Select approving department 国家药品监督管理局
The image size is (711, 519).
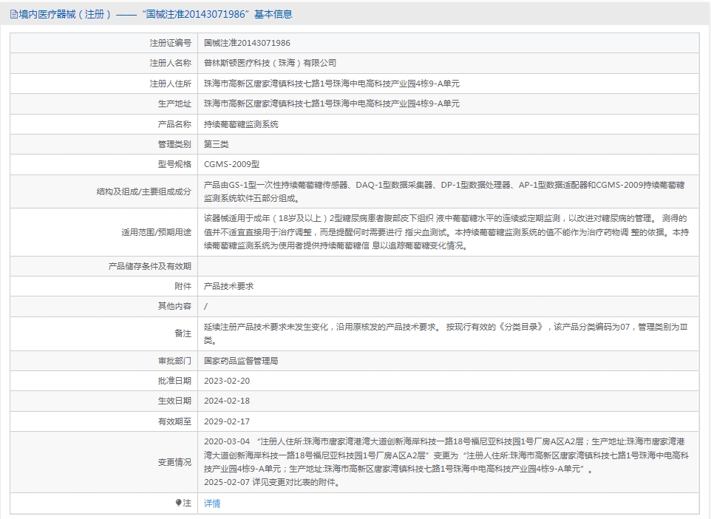click(241, 361)
